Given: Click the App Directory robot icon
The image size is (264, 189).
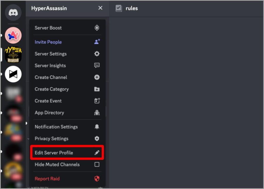Looking at the screenshot, I should click(x=97, y=113).
